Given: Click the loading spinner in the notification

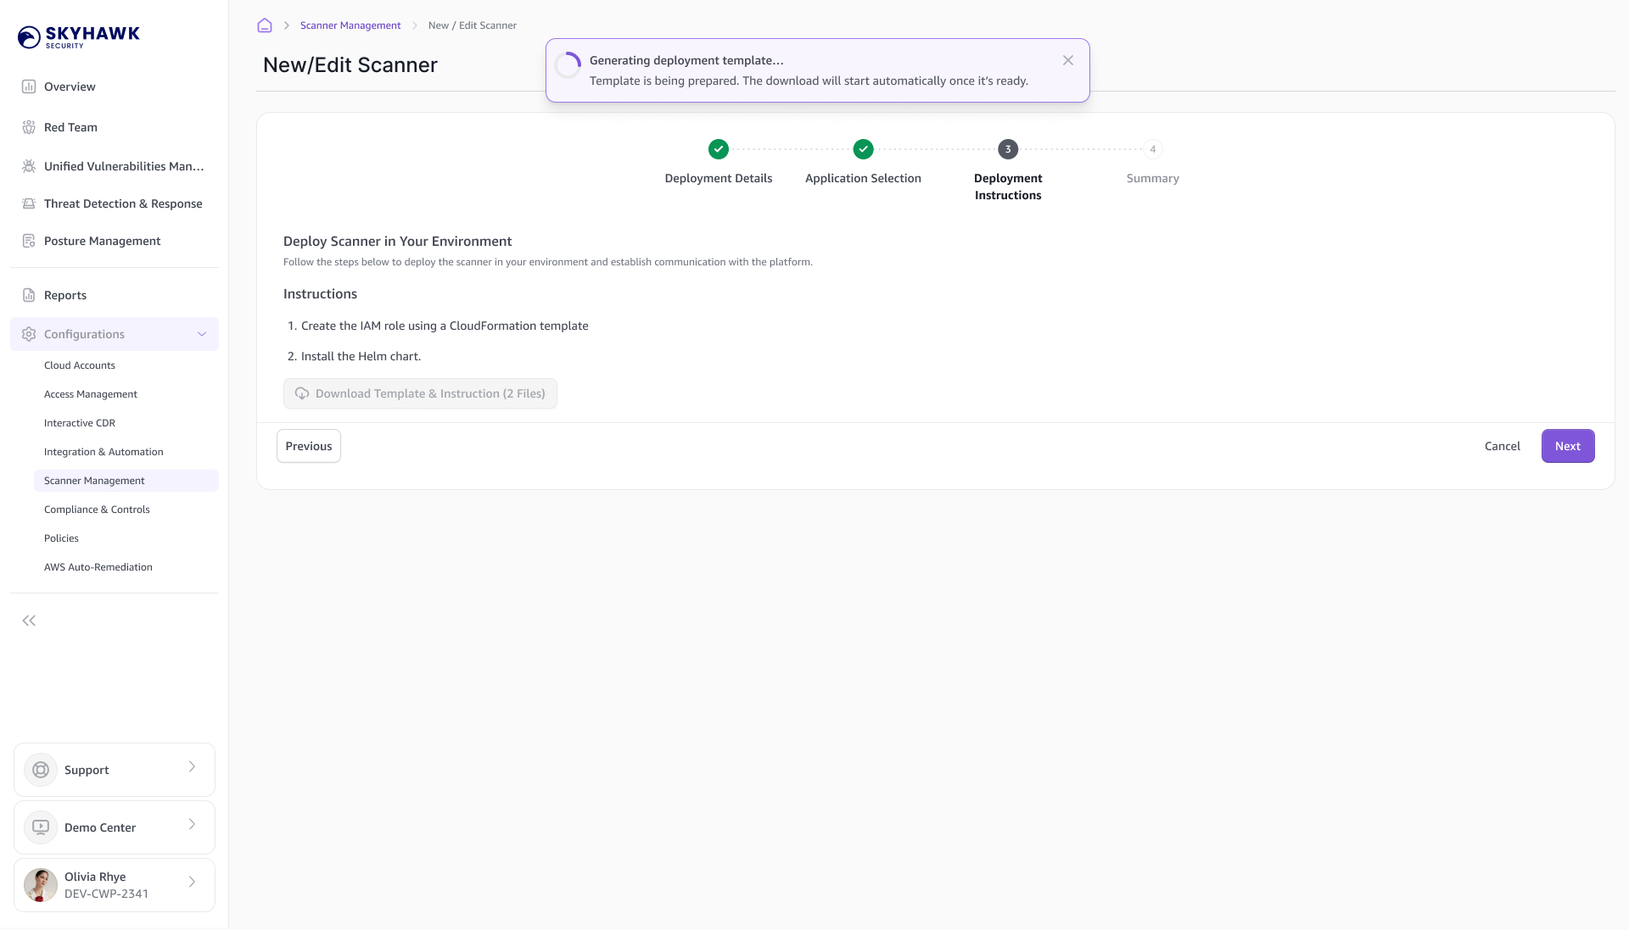Looking at the screenshot, I should [568, 66].
